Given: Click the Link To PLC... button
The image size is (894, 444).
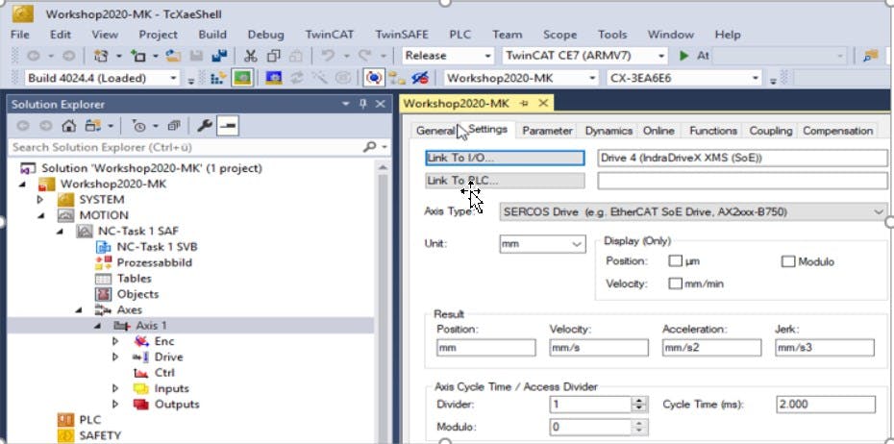Looking at the screenshot, I should tap(505, 181).
